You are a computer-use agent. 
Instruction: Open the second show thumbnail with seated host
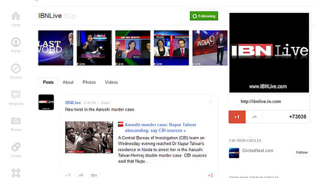[x=94, y=48]
